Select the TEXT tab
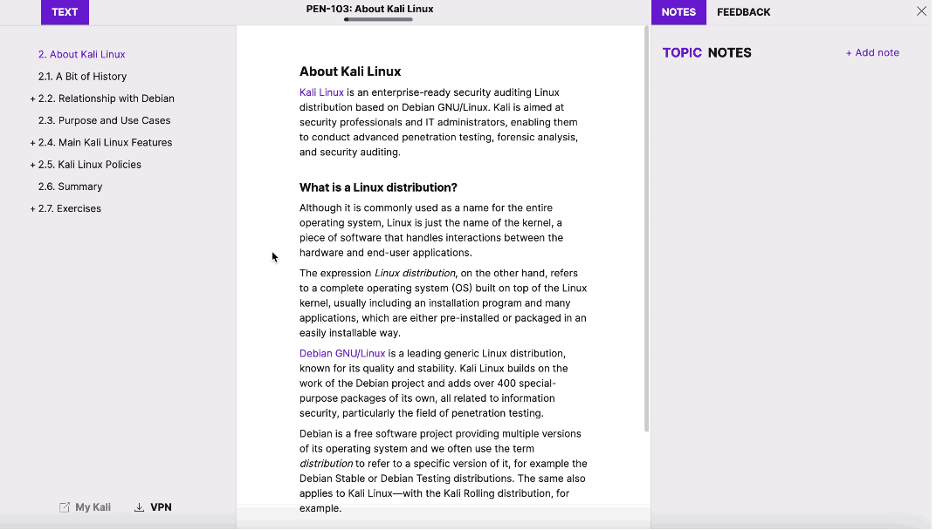This screenshot has width=943, height=530. pos(64,12)
